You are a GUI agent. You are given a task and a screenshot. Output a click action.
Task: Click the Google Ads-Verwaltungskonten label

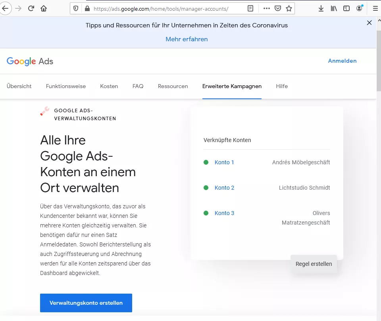(x=85, y=114)
